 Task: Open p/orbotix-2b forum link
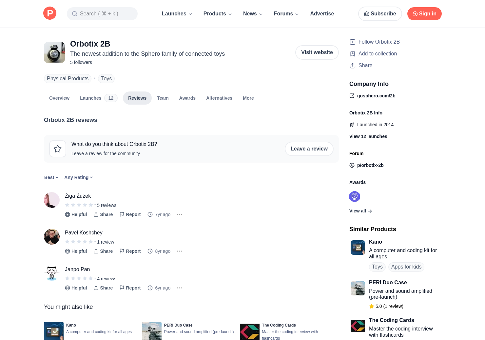367,165
